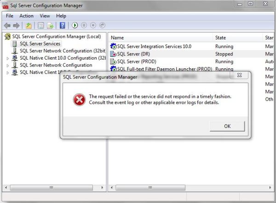Viewport: 276px width, 203px height.
Task: Click the Export List toolbar icon
Action: 50,26
